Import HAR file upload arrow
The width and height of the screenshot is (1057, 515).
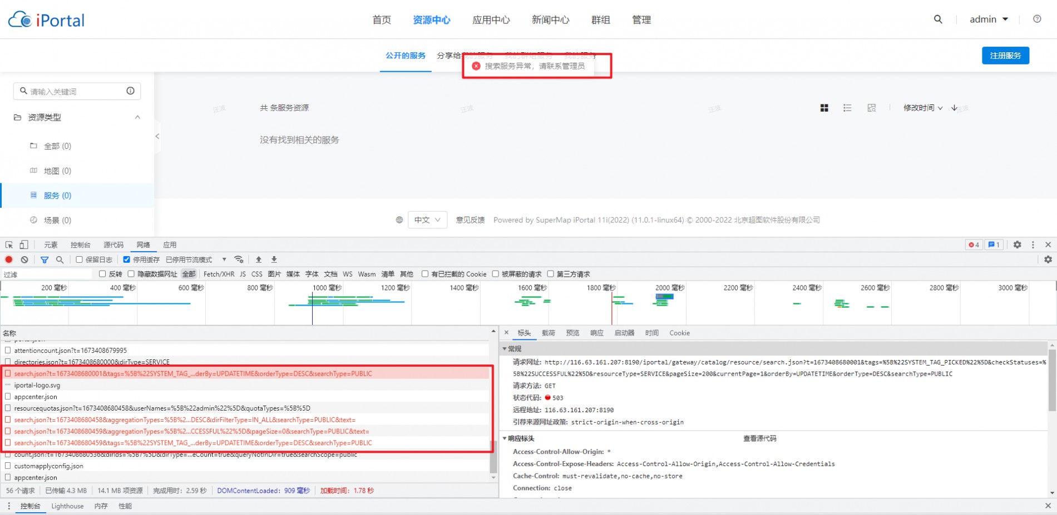pyautogui.click(x=259, y=259)
